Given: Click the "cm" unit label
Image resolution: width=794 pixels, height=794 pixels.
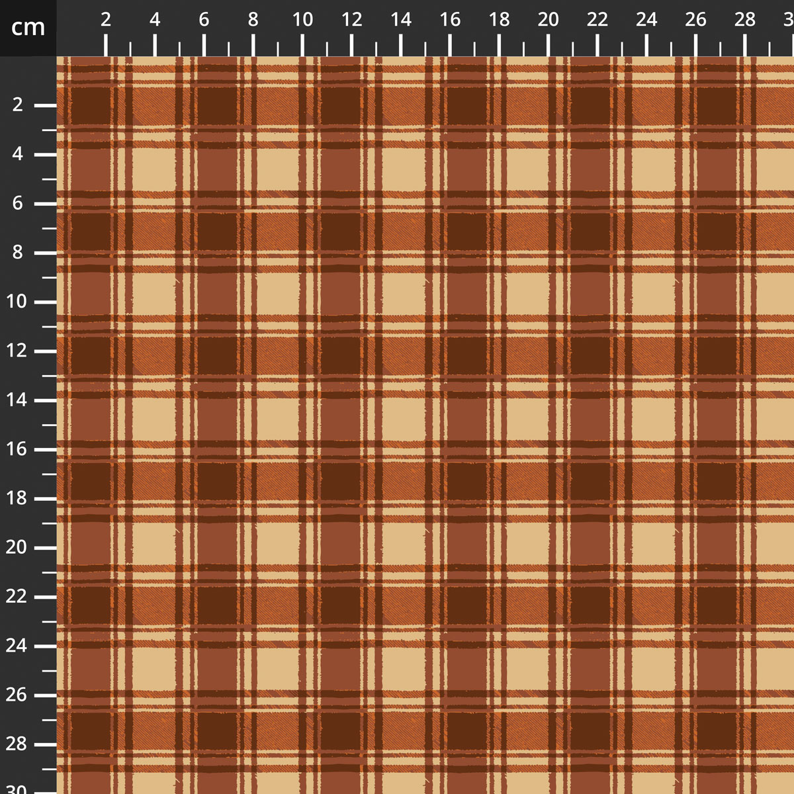Looking at the screenshot, I should pos(28,27).
